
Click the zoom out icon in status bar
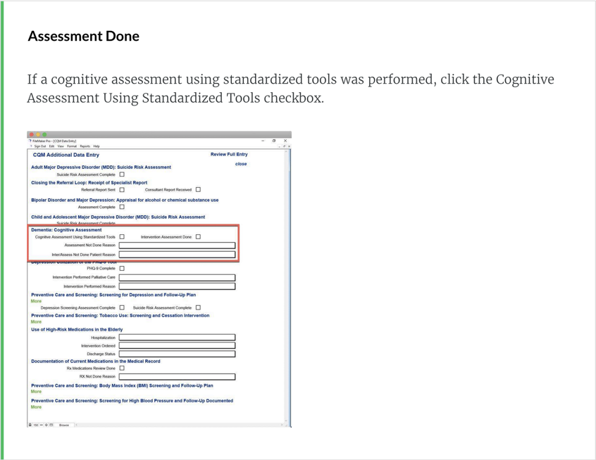click(41, 425)
